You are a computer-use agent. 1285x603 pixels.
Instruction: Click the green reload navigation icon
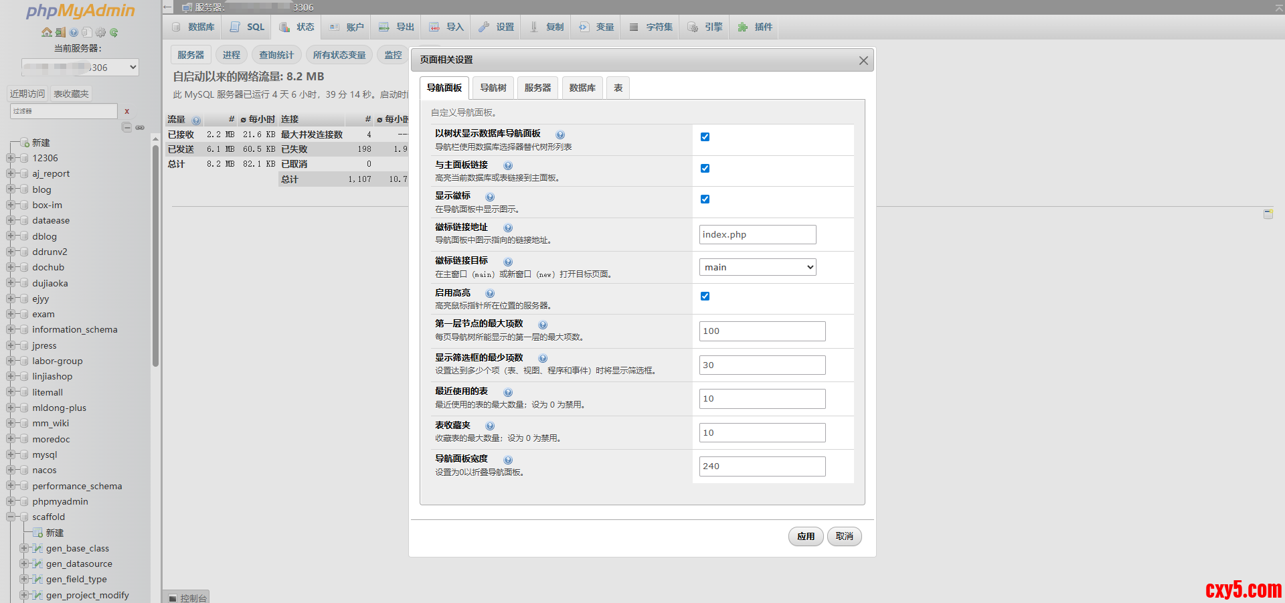(114, 32)
